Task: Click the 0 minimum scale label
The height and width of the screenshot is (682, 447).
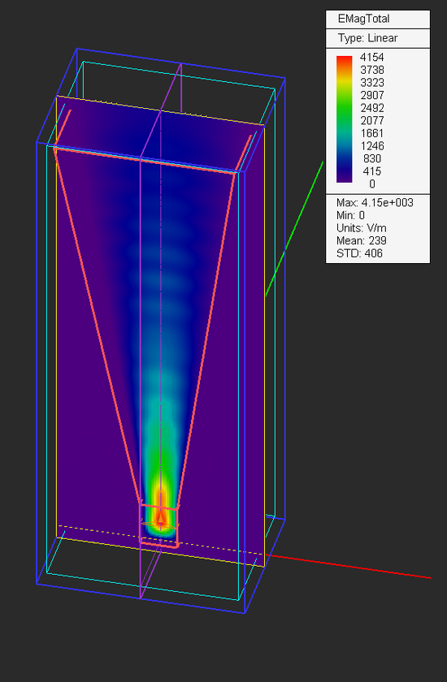Action: click(x=372, y=184)
